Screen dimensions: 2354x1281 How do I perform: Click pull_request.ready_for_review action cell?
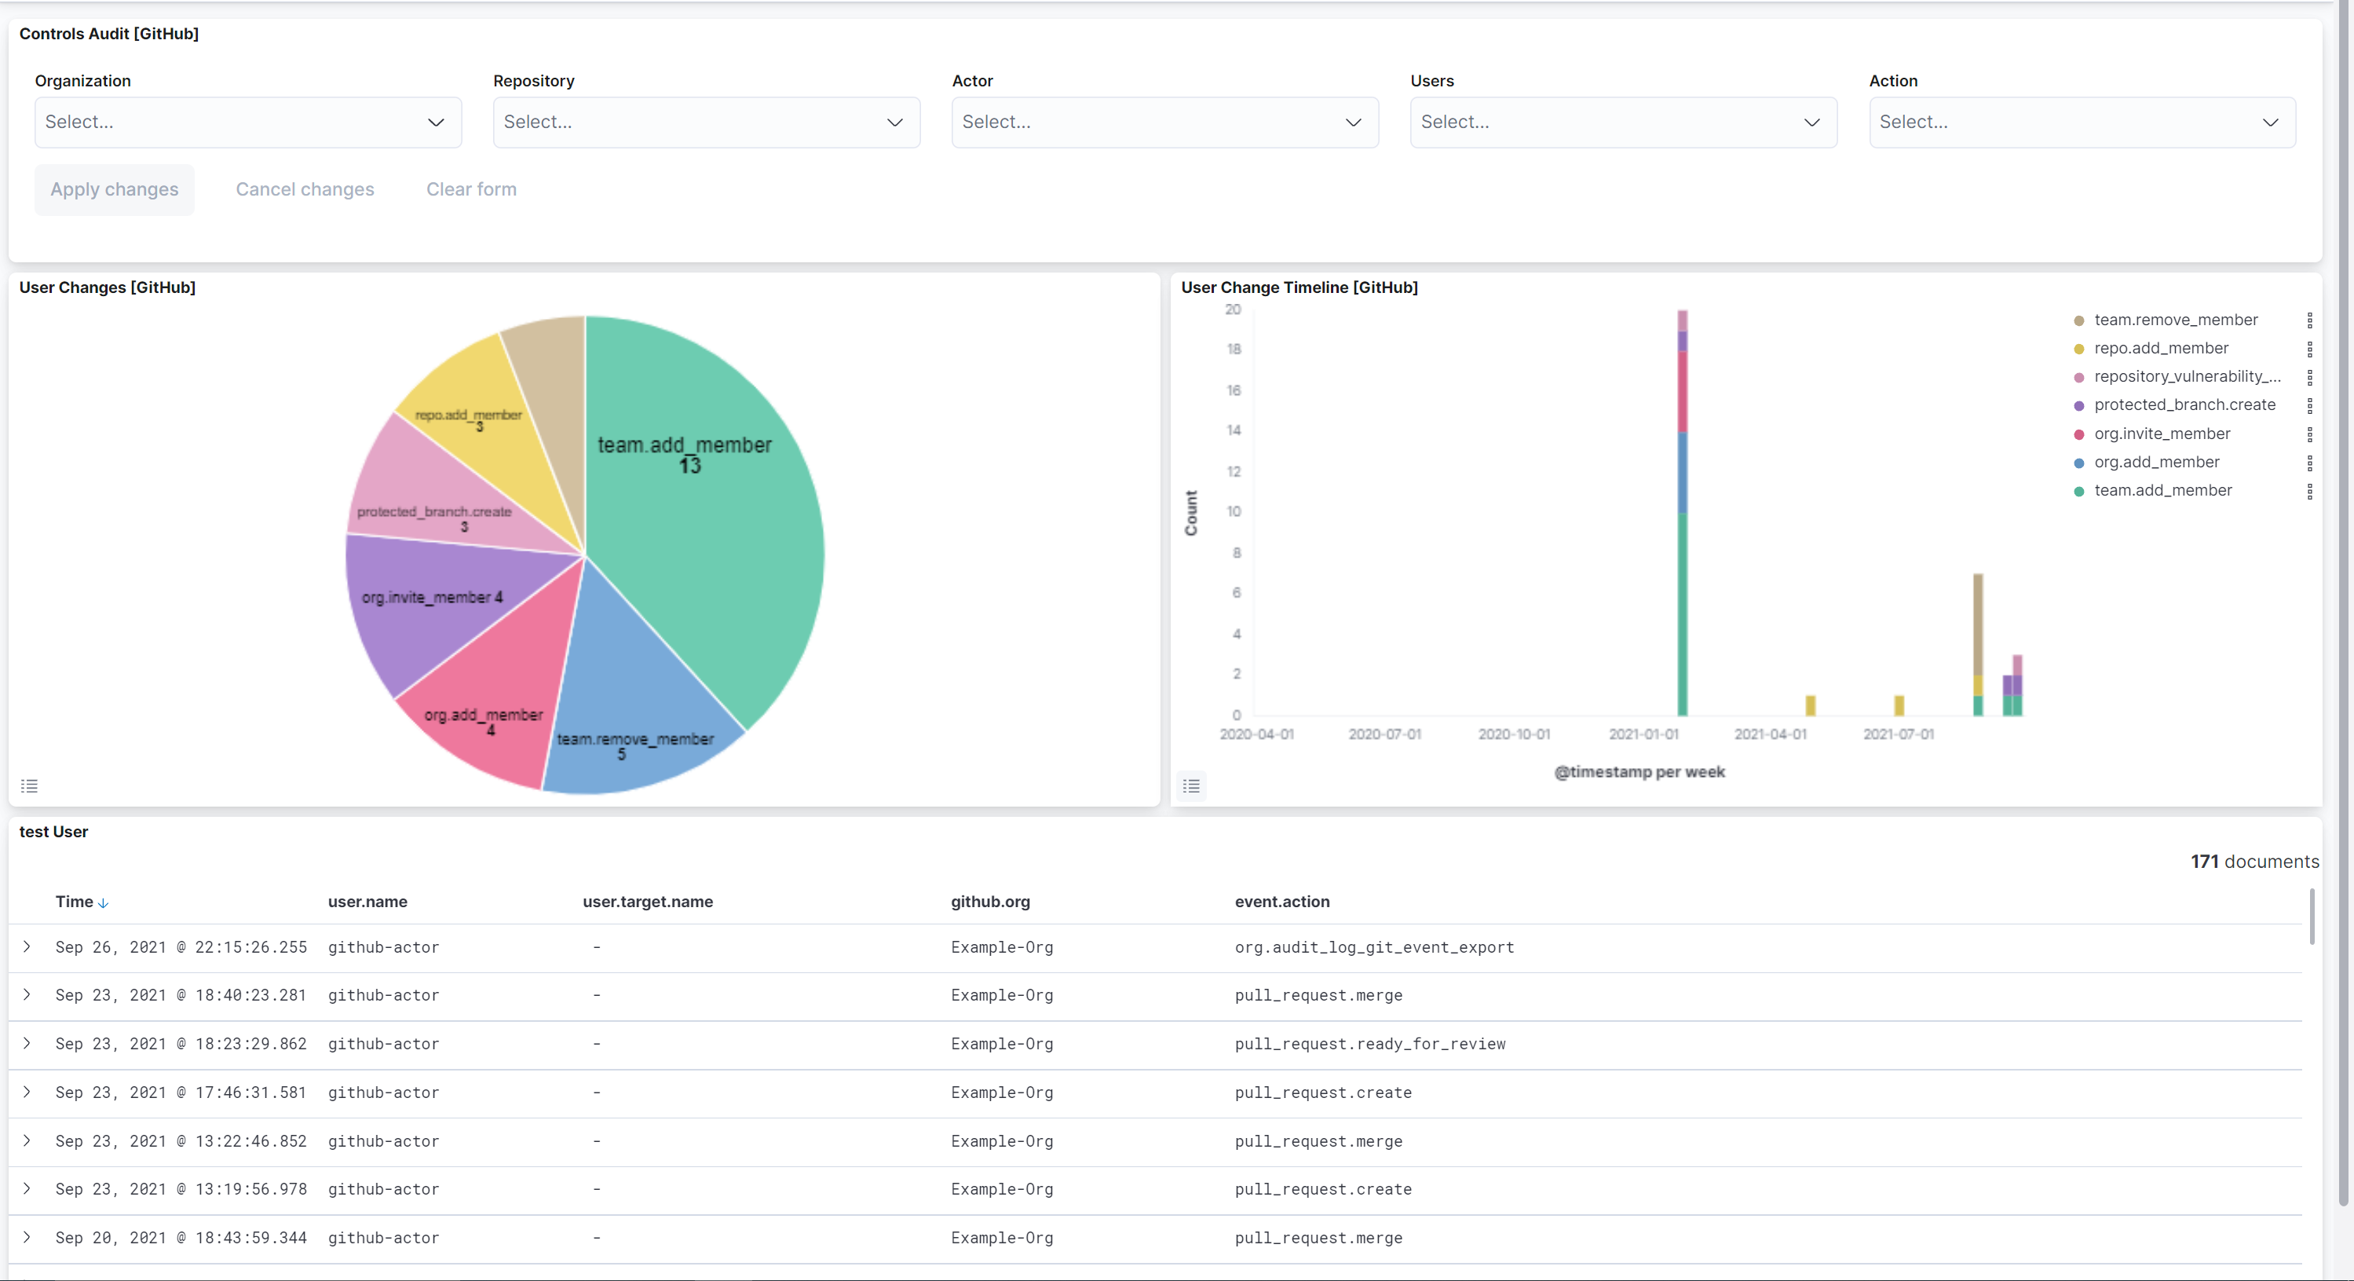[x=1370, y=1044]
